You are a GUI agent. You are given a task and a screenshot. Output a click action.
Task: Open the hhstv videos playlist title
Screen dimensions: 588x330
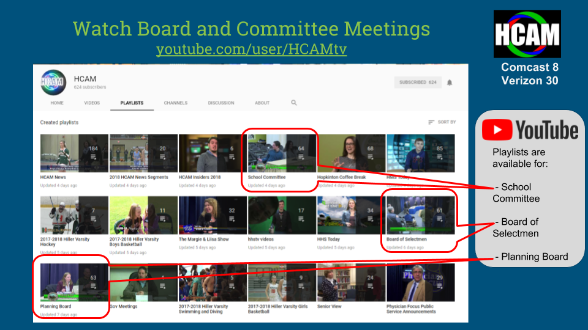[261, 239]
